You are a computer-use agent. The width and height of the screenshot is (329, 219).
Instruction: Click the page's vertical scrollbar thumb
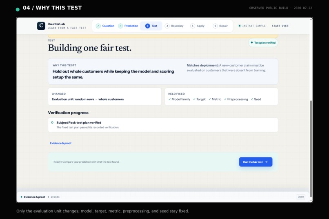point(311,149)
